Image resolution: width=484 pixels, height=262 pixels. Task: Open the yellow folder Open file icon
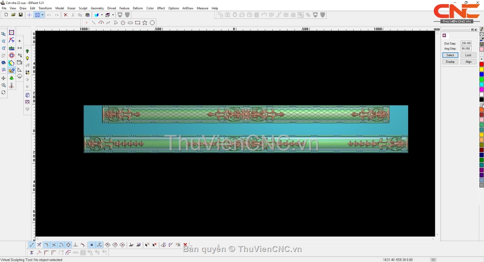tap(13, 15)
